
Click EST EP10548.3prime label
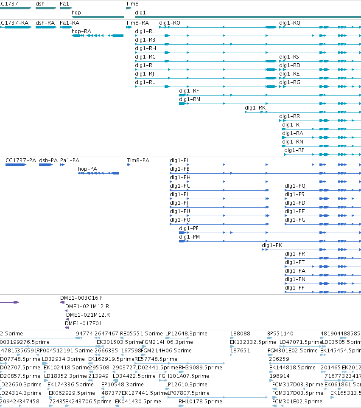(x=123, y=385)
